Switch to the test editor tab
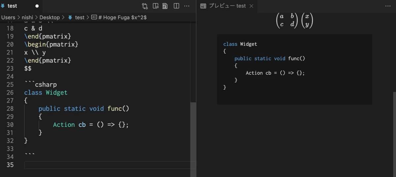The width and height of the screenshot is (396, 177). click(x=21, y=6)
